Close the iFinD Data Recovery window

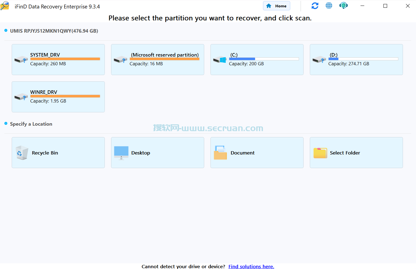408,6
